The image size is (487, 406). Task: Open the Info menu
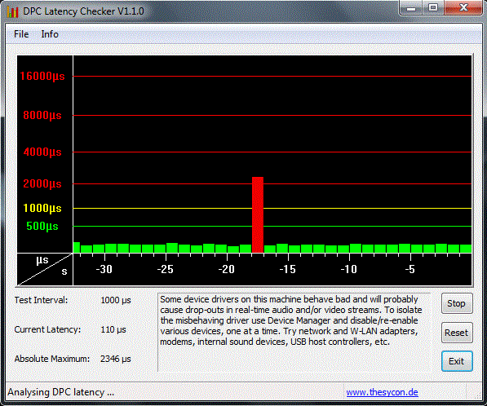[x=50, y=34]
